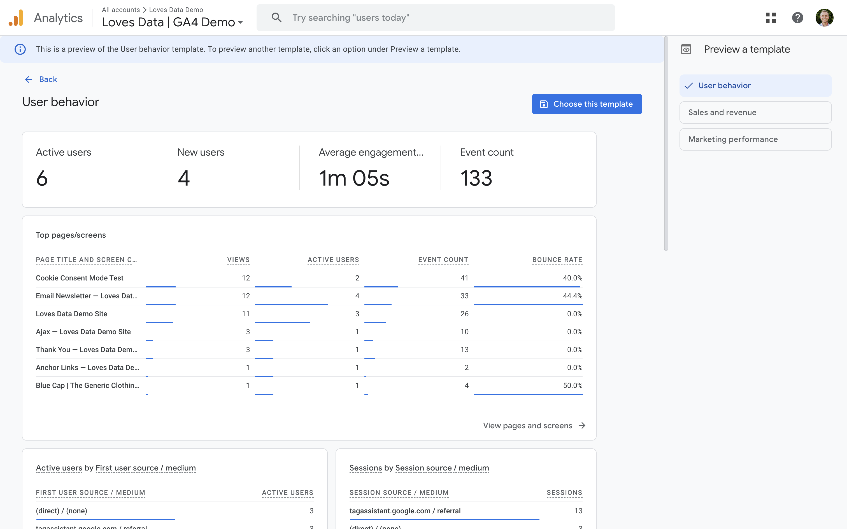
Task: Click Loves Data Demo breadcrumb
Action: [176, 10]
